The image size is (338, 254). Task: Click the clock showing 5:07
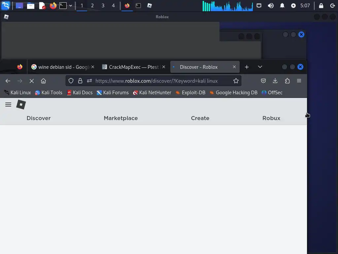(305, 6)
